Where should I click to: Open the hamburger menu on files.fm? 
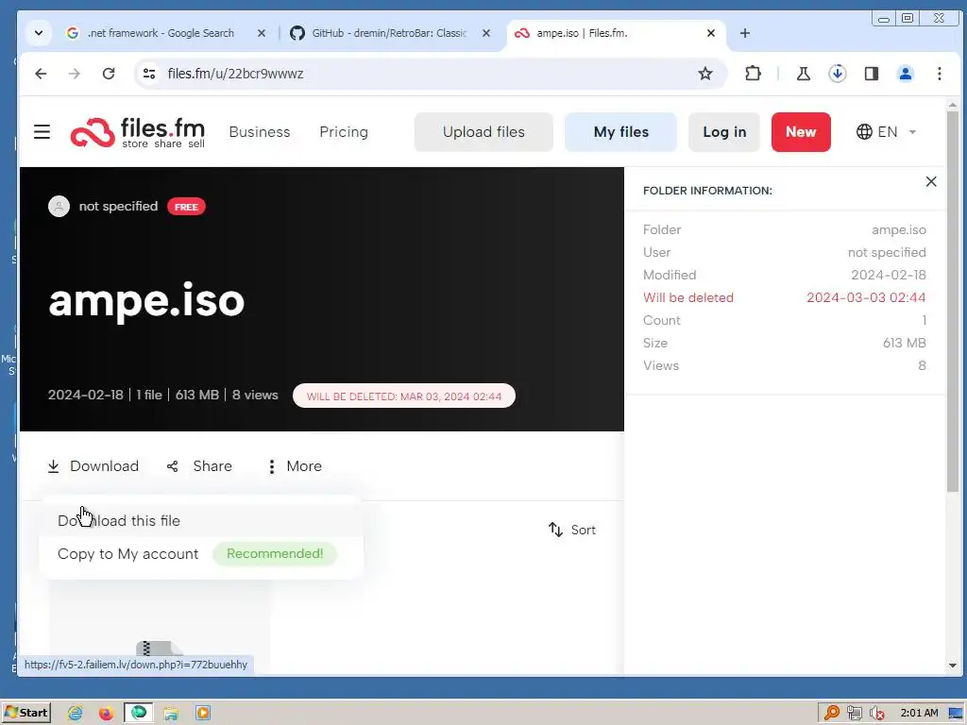[x=42, y=132]
